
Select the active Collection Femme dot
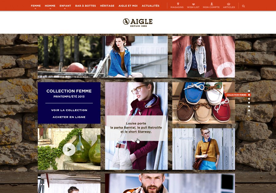tap(249, 95)
